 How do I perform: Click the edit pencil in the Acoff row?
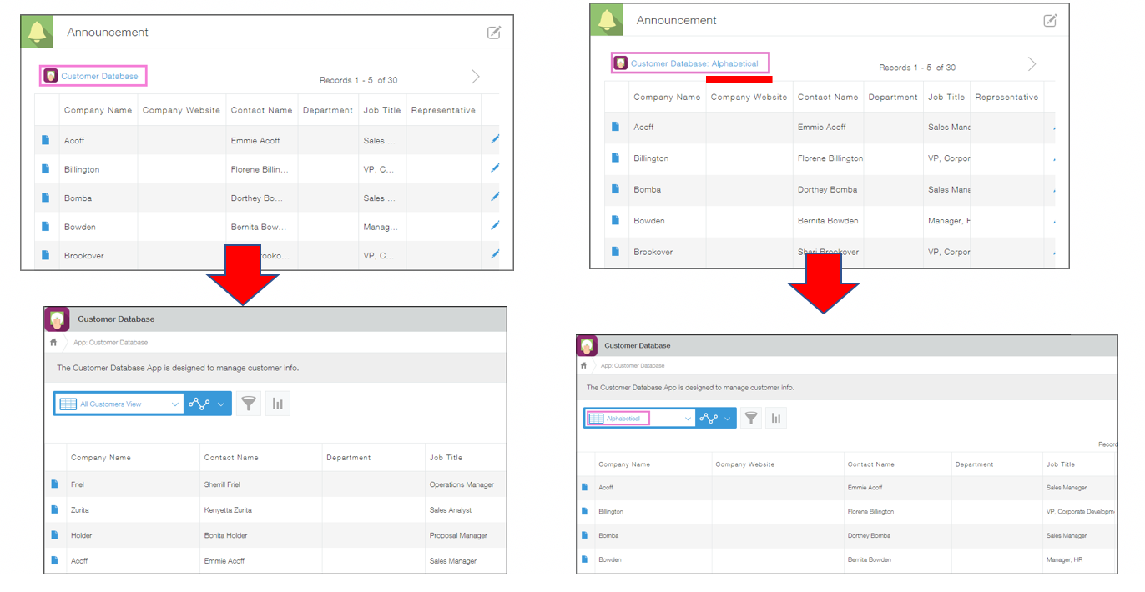[x=495, y=140]
